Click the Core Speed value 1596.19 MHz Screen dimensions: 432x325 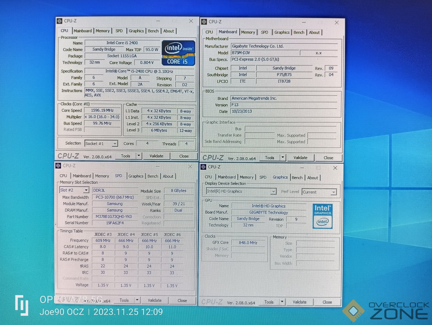tap(102, 110)
